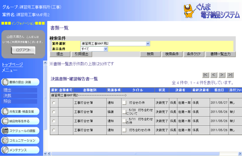Open 共有文書・検査支援 menu document icon
The width and height of the screenshot is (242, 156).
(5, 111)
